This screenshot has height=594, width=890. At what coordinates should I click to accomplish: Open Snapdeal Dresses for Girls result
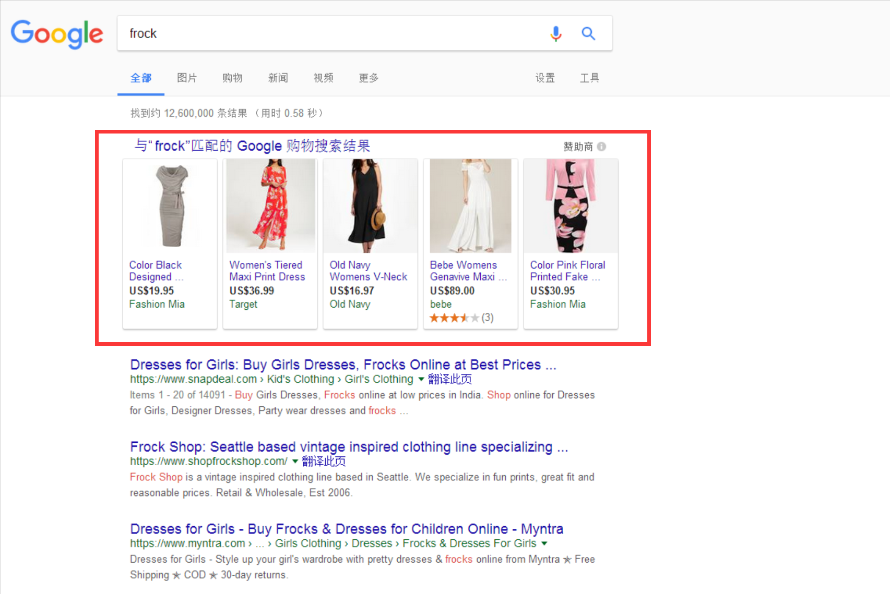tap(343, 365)
